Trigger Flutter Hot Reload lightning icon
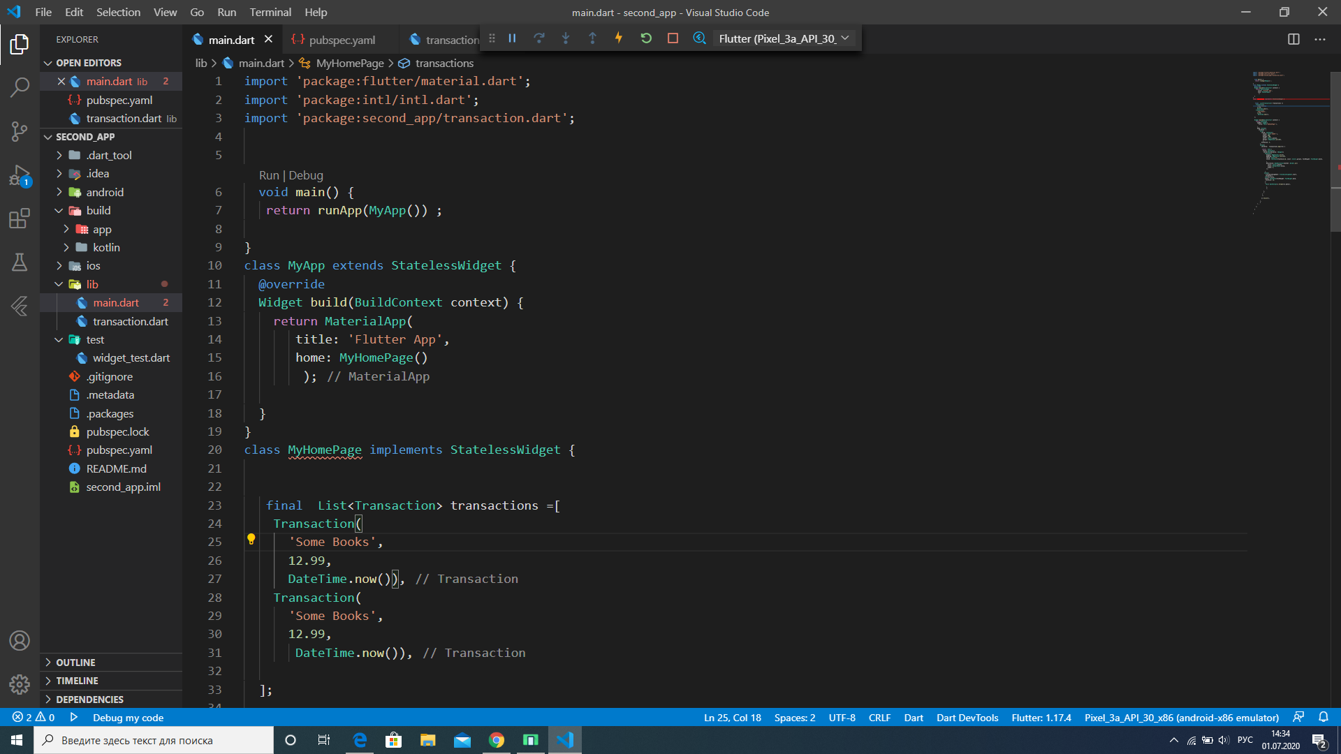Viewport: 1341px width, 754px height. click(619, 38)
